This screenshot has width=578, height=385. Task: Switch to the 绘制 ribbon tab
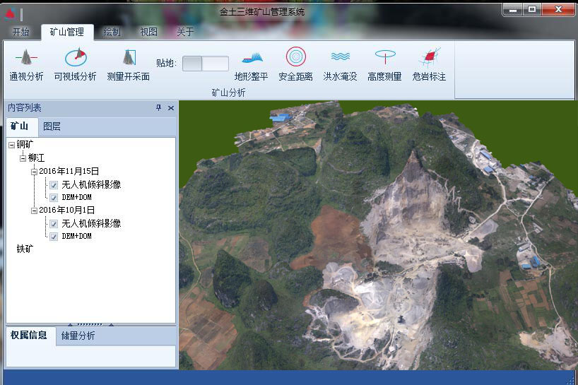pyautogui.click(x=112, y=32)
